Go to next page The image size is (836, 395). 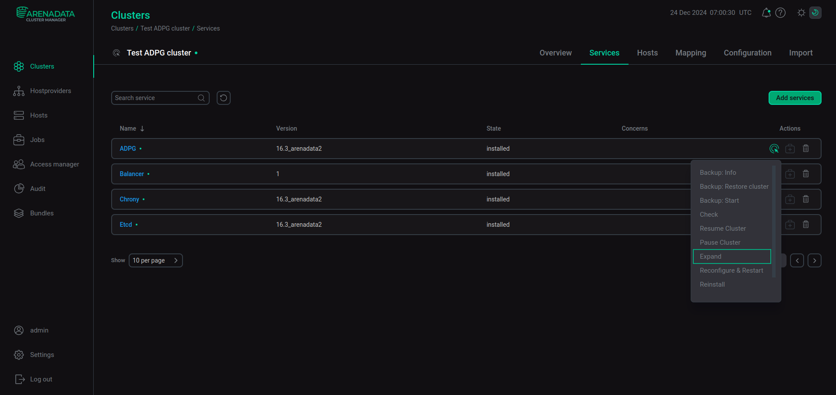click(815, 260)
